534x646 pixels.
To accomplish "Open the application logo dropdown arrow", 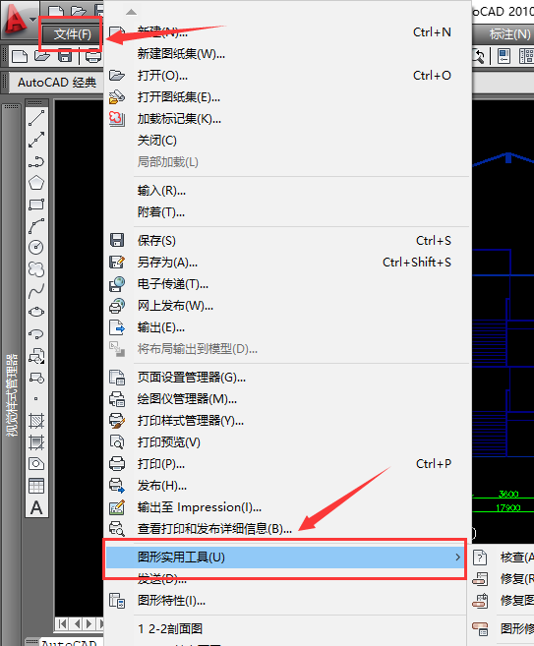I will coord(33,20).
